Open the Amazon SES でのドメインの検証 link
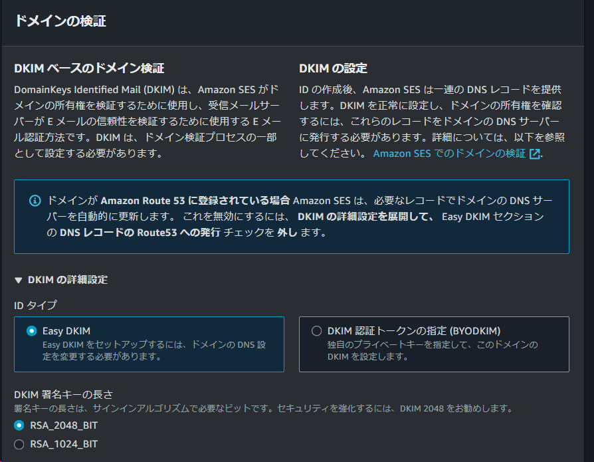 [449, 154]
